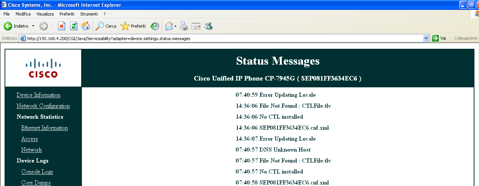Refresh the page with green arrows icon

pyautogui.click(x=74, y=26)
